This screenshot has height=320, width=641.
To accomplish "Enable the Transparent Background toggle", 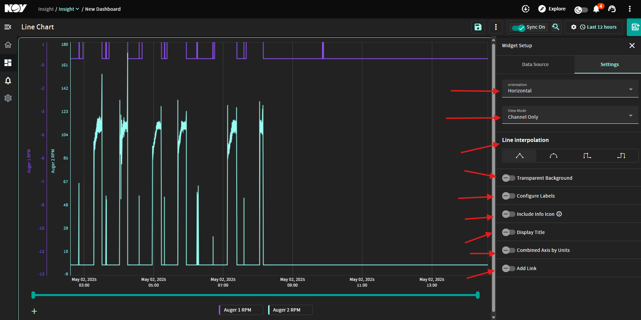I will pos(508,178).
